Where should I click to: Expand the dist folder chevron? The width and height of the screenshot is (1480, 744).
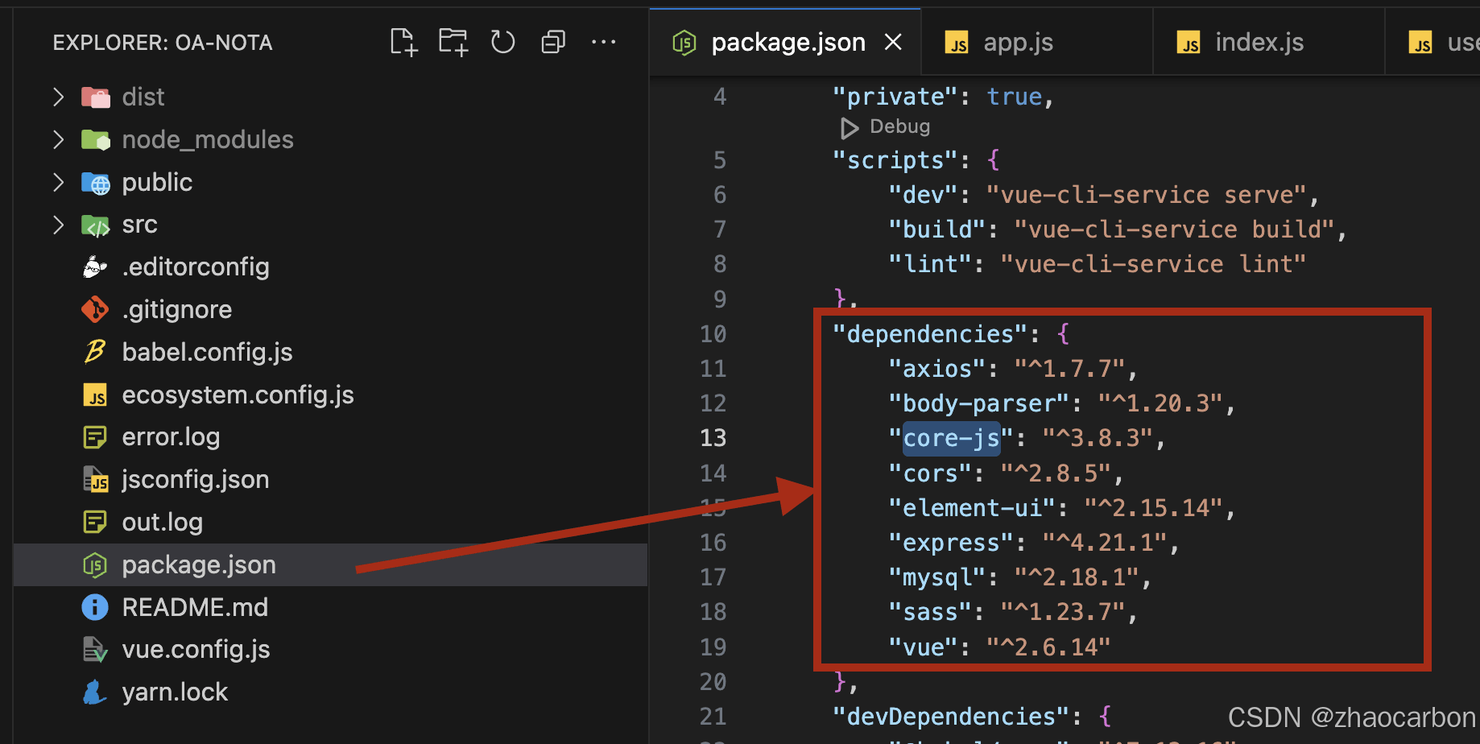(58, 97)
